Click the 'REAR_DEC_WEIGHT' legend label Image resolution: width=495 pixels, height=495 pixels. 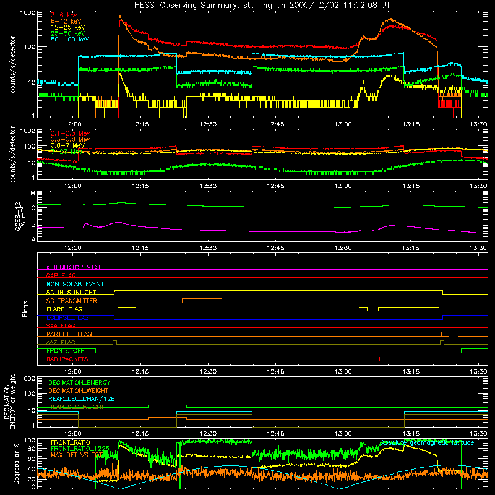(x=76, y=407)
